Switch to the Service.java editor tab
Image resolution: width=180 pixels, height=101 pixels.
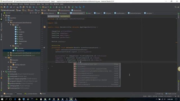click(x=63, y=13)
